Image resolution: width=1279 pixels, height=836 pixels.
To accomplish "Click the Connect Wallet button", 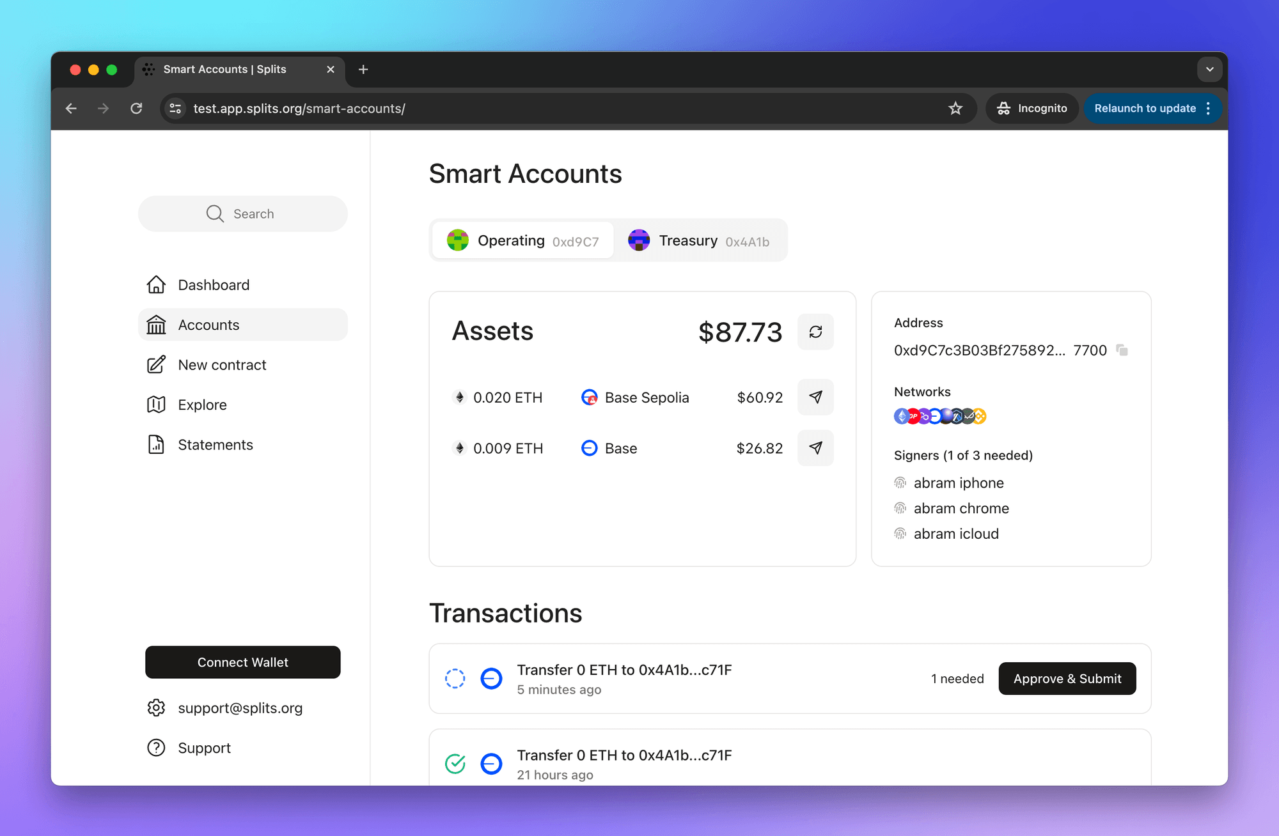I will (x=242, y=662).
